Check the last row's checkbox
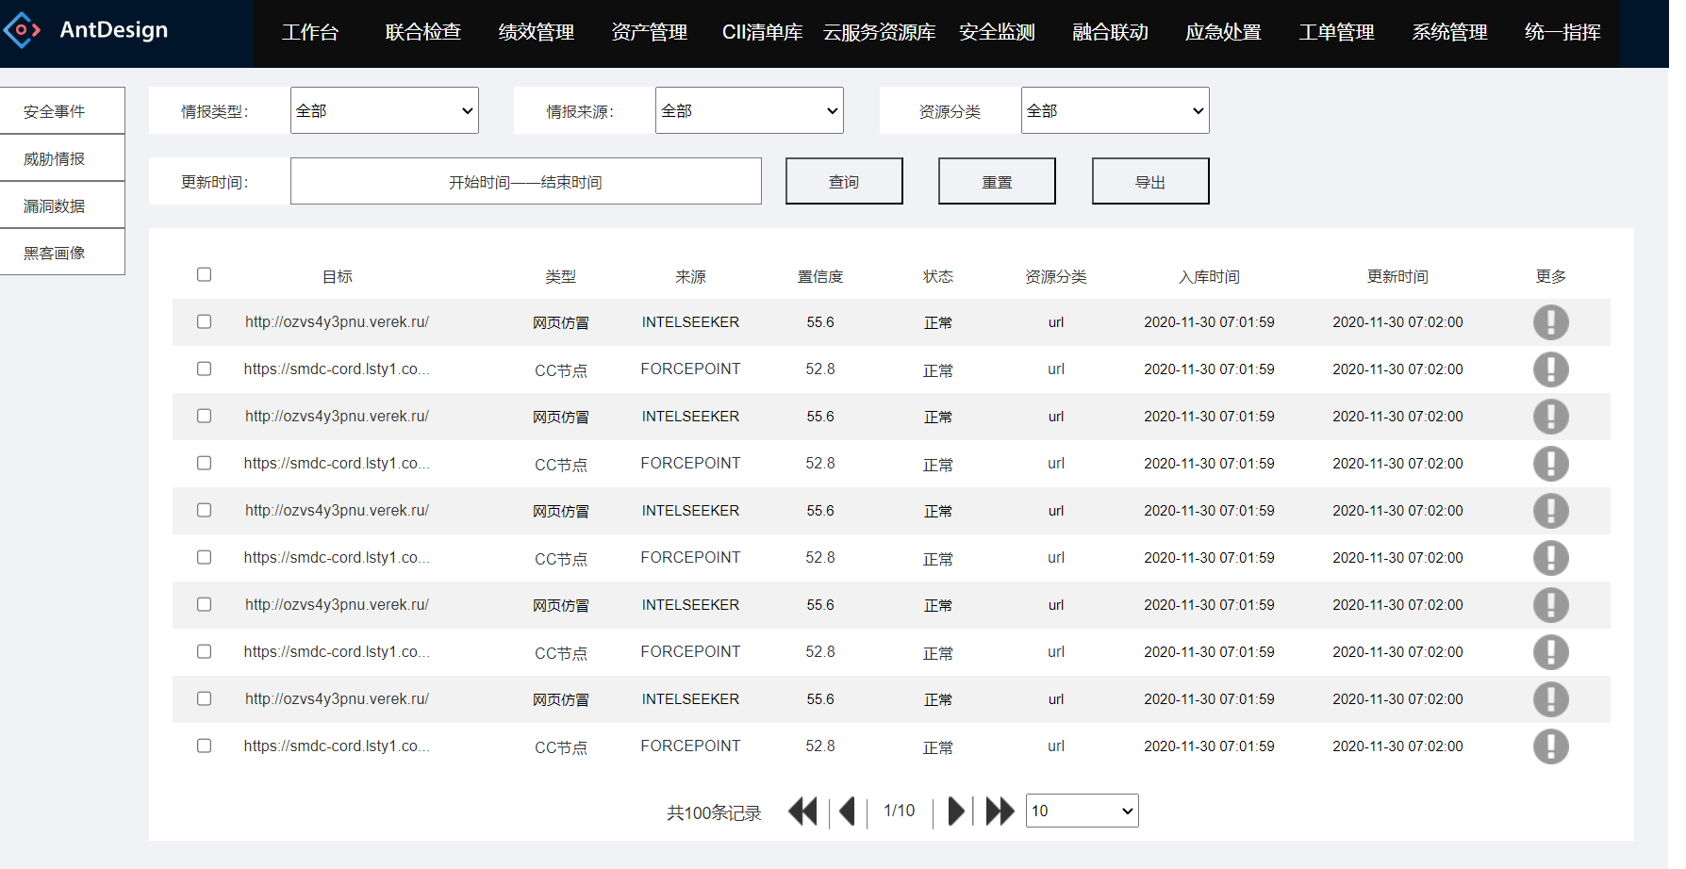Screen dimensions: 1686x869 [x=204, y=746]
